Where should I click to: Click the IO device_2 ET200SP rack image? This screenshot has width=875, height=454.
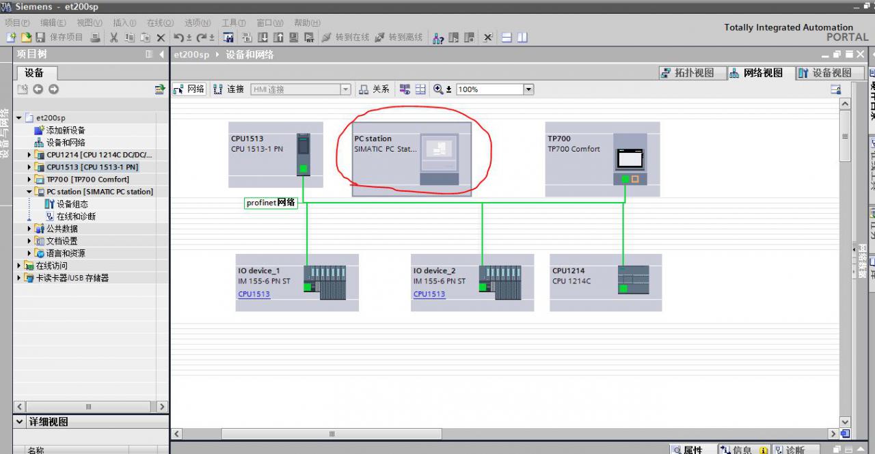coord(500,283)
